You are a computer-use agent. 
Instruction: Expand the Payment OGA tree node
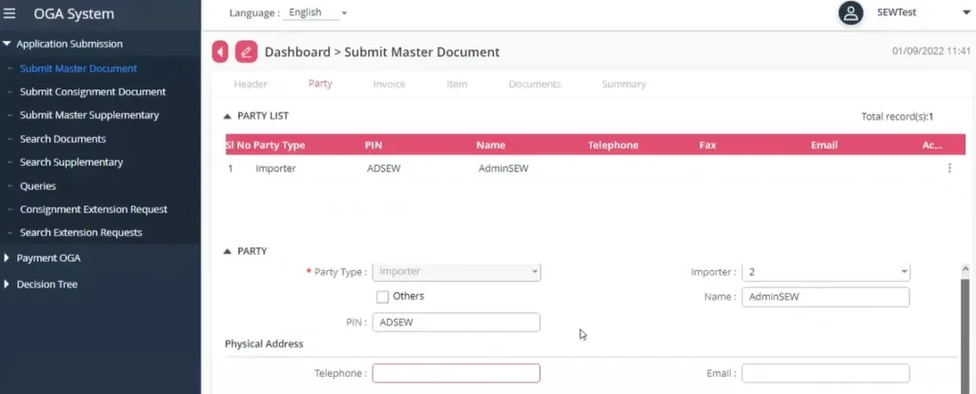click(x=8, y=258)
